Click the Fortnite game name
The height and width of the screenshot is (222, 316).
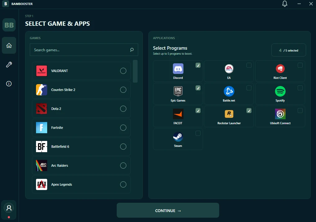pyautogui.click(x=57, y=128)
